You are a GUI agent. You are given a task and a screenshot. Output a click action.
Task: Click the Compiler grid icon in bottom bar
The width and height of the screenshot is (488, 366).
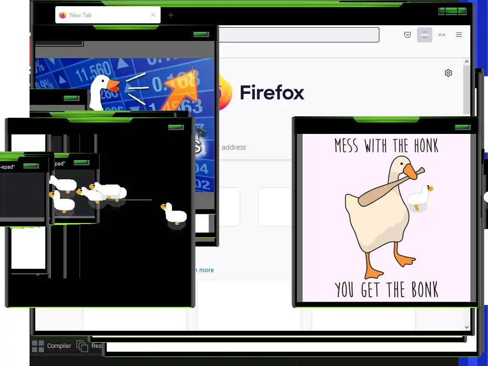[38, 346]
